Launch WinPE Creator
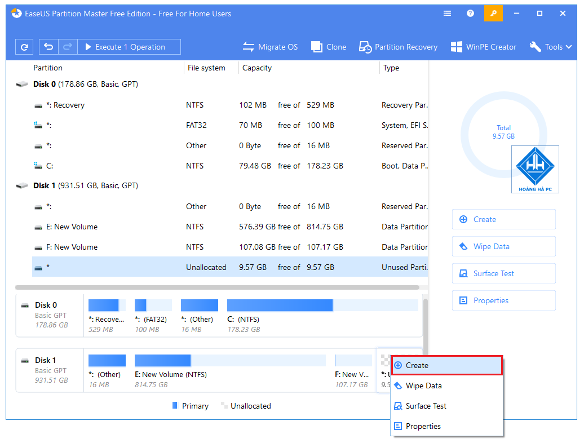Viewport: 584px width, 443px height. coord(483,47)
